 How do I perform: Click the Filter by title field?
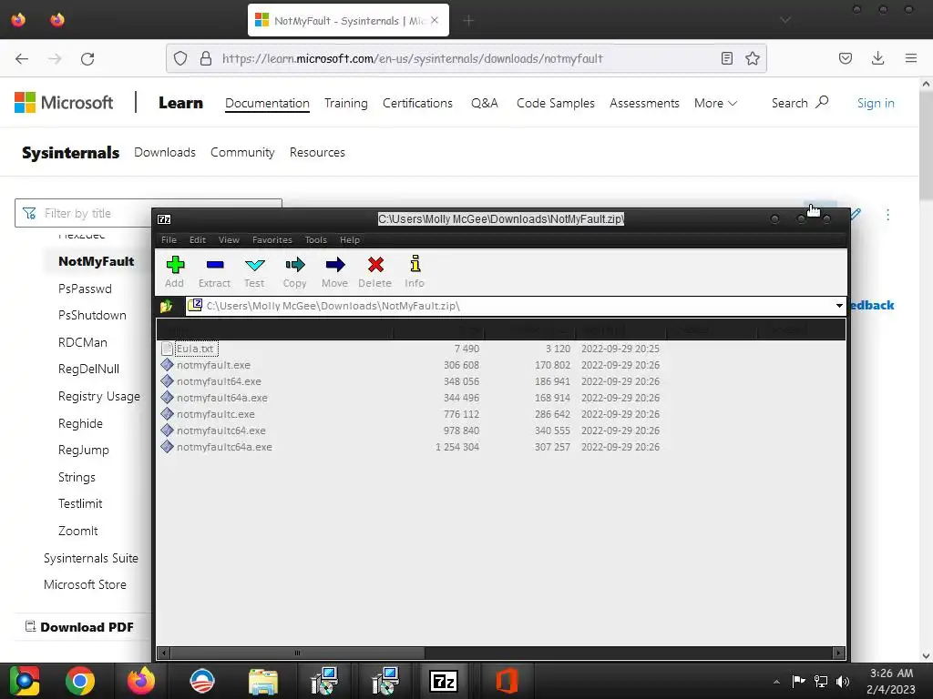coord(149,213)
